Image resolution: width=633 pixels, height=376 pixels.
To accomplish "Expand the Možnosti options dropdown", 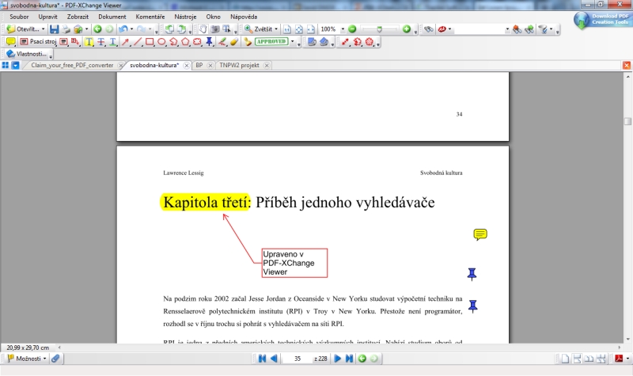I will [x=45, y=359].
